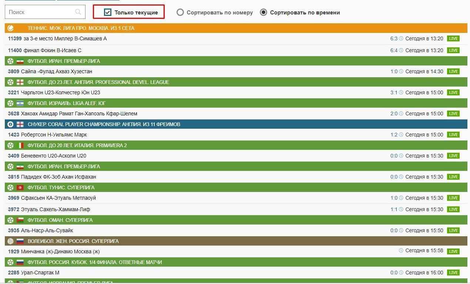Click LIVE badge for Хакоах Амидар match
Image resolution: width=470 pixels, height=284 pixels.
point(453,114)
